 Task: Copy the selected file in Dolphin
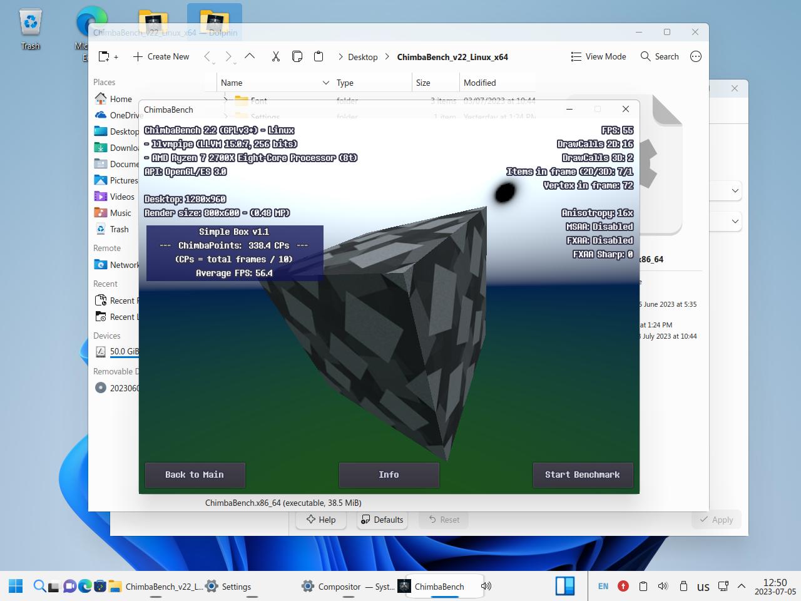coord(297,56)
